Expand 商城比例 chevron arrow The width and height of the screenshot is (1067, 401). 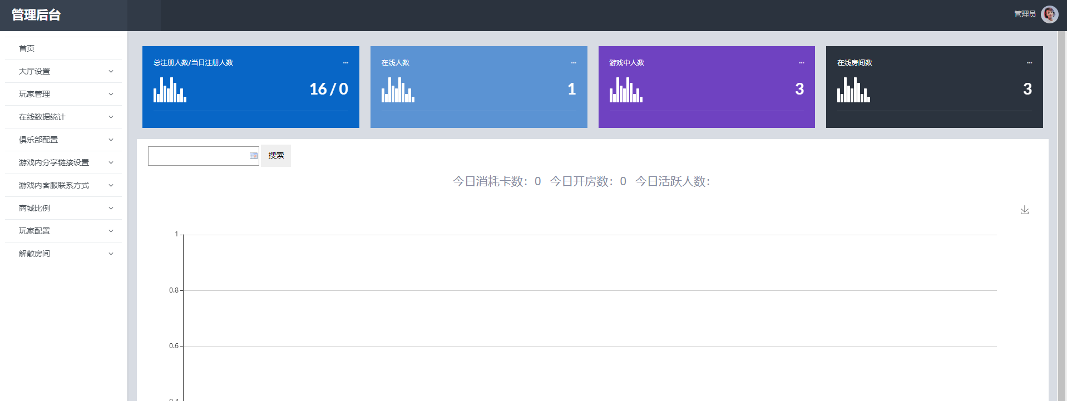click(x=111, y=208)
